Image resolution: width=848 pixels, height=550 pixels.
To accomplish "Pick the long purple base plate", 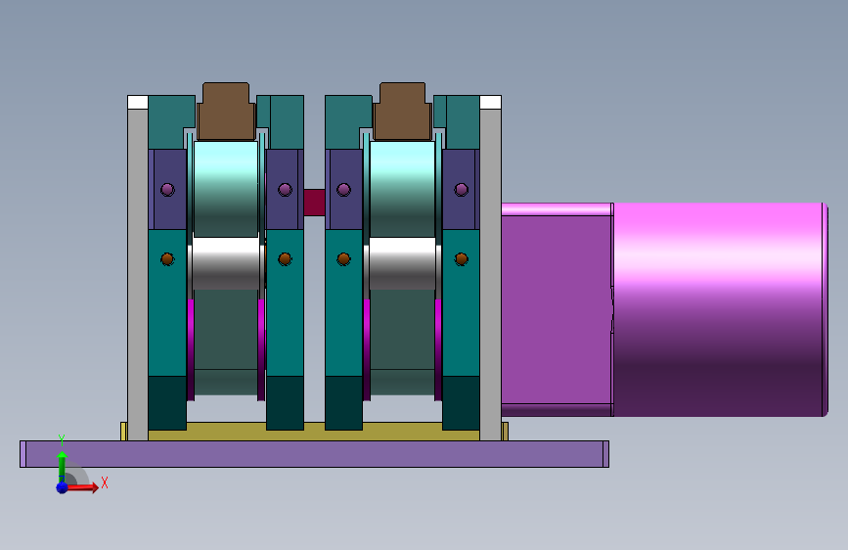I will click(x=314, y=454).
